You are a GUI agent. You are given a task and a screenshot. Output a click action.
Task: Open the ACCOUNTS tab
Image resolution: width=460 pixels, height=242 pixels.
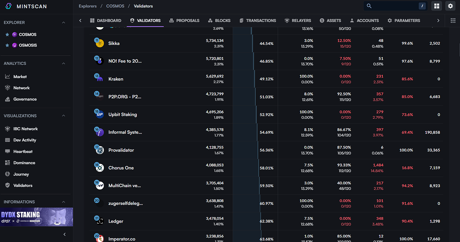(364, 20)
